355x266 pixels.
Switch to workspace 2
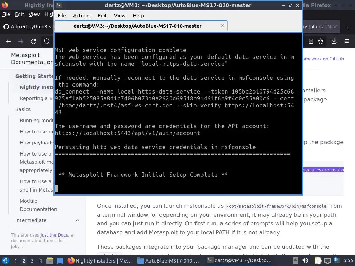[24, 261]
